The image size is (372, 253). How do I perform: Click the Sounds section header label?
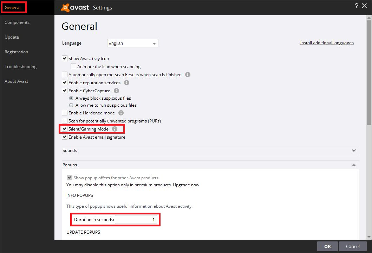point(70,151)
